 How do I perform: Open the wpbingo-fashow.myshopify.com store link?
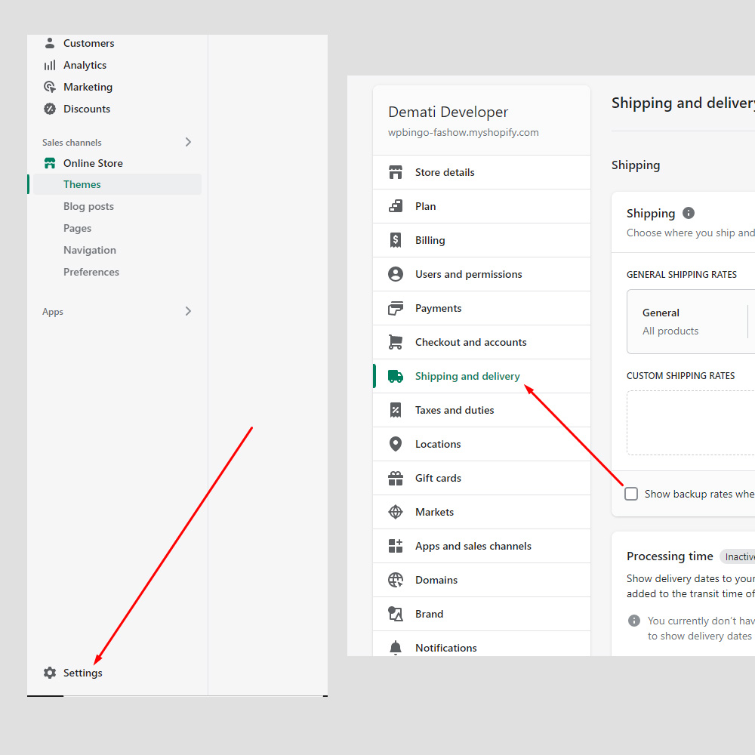[x=464, y=132]
